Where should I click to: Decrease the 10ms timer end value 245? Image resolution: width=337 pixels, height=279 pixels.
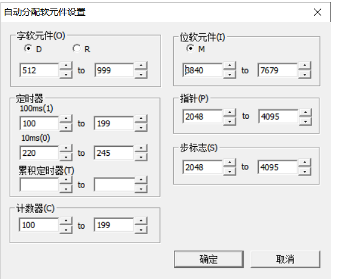point(141,157)
